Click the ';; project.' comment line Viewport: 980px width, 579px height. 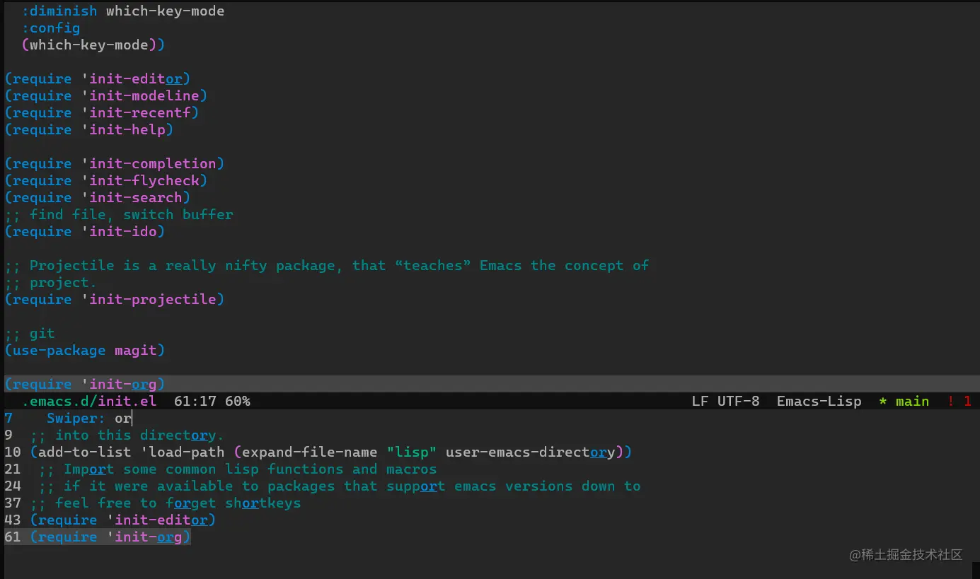[51, 282]
